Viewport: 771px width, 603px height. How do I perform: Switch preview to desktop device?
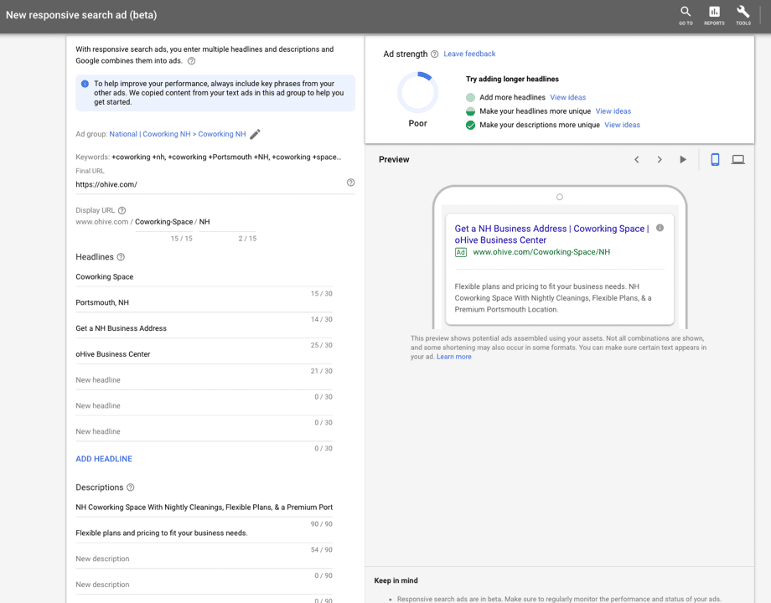738,159
